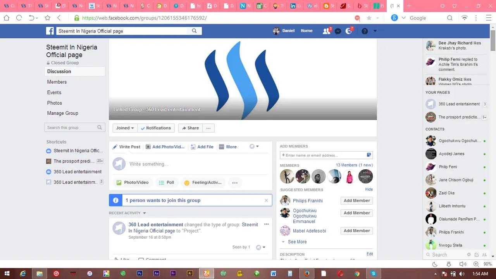Open the Photos section
Screen dimensions: 496x279
55,103
